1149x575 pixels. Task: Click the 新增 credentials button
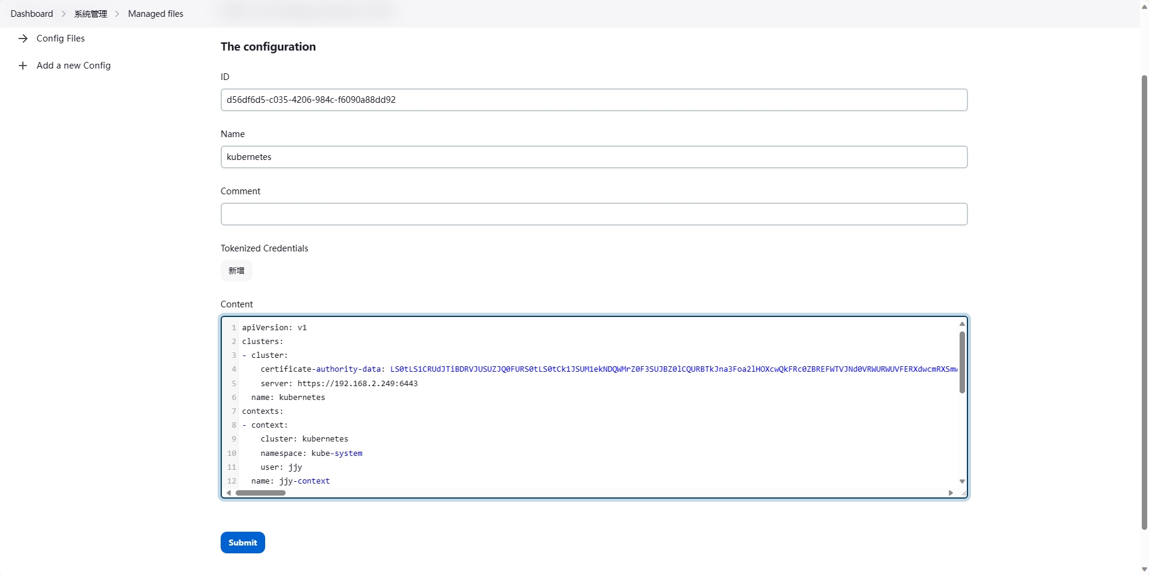[236, 271]
